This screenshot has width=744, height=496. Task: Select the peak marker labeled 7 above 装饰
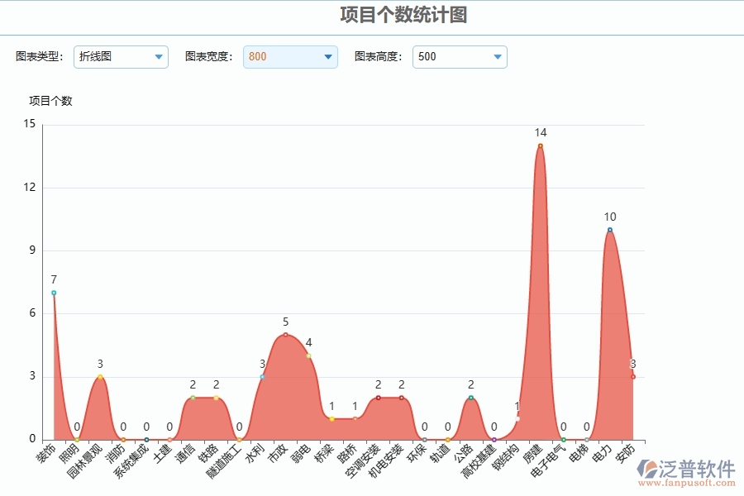(54, 293)
